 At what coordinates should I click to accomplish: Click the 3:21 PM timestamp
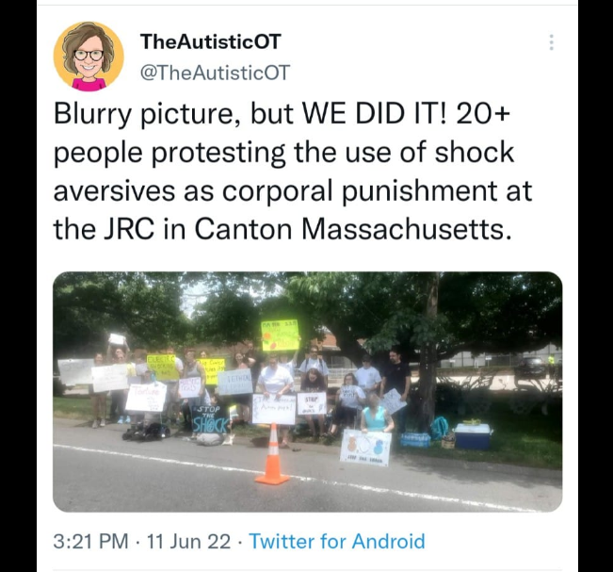coord(90,542)
